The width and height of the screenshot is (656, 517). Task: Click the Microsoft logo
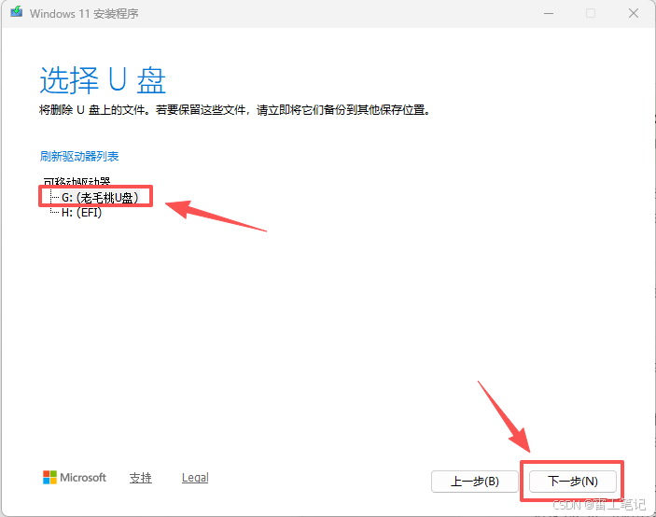(75, 477)
